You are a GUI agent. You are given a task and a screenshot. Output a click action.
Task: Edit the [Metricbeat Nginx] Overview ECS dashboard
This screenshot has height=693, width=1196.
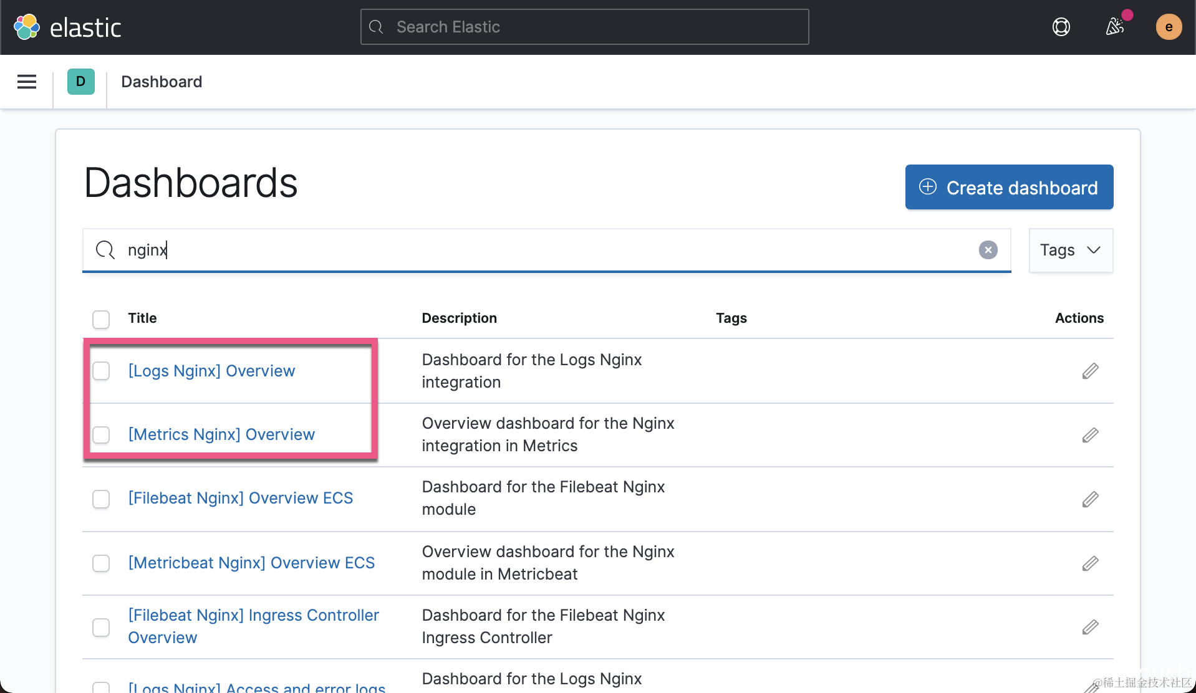click(x=1090, y=563)
